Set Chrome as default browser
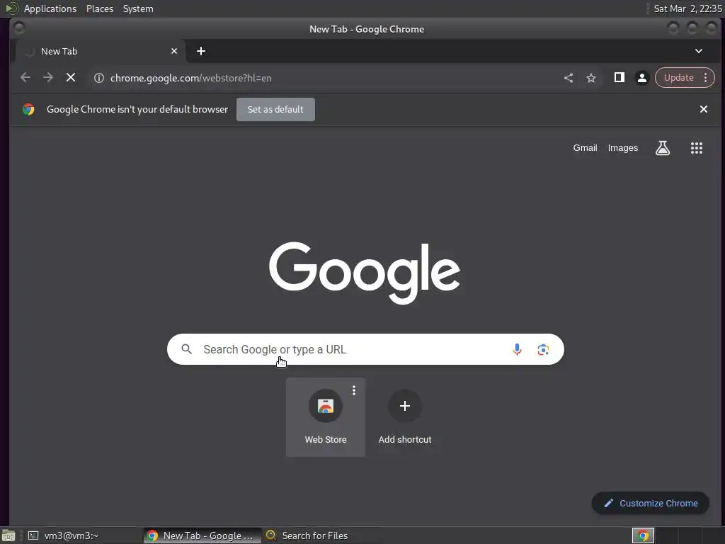Viewport: 725px width, 544px height. (275, 110)
